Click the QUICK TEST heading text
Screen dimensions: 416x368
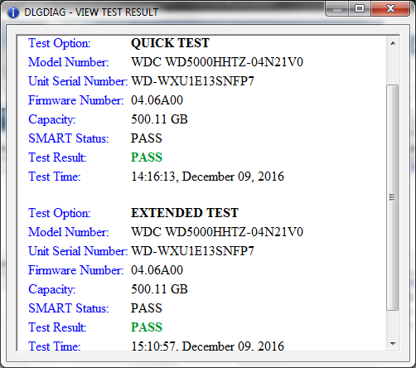(x=170, y=43)
